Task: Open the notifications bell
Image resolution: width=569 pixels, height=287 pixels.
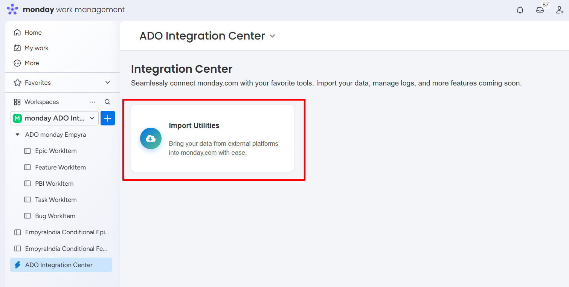Action: tap(520, 10)
